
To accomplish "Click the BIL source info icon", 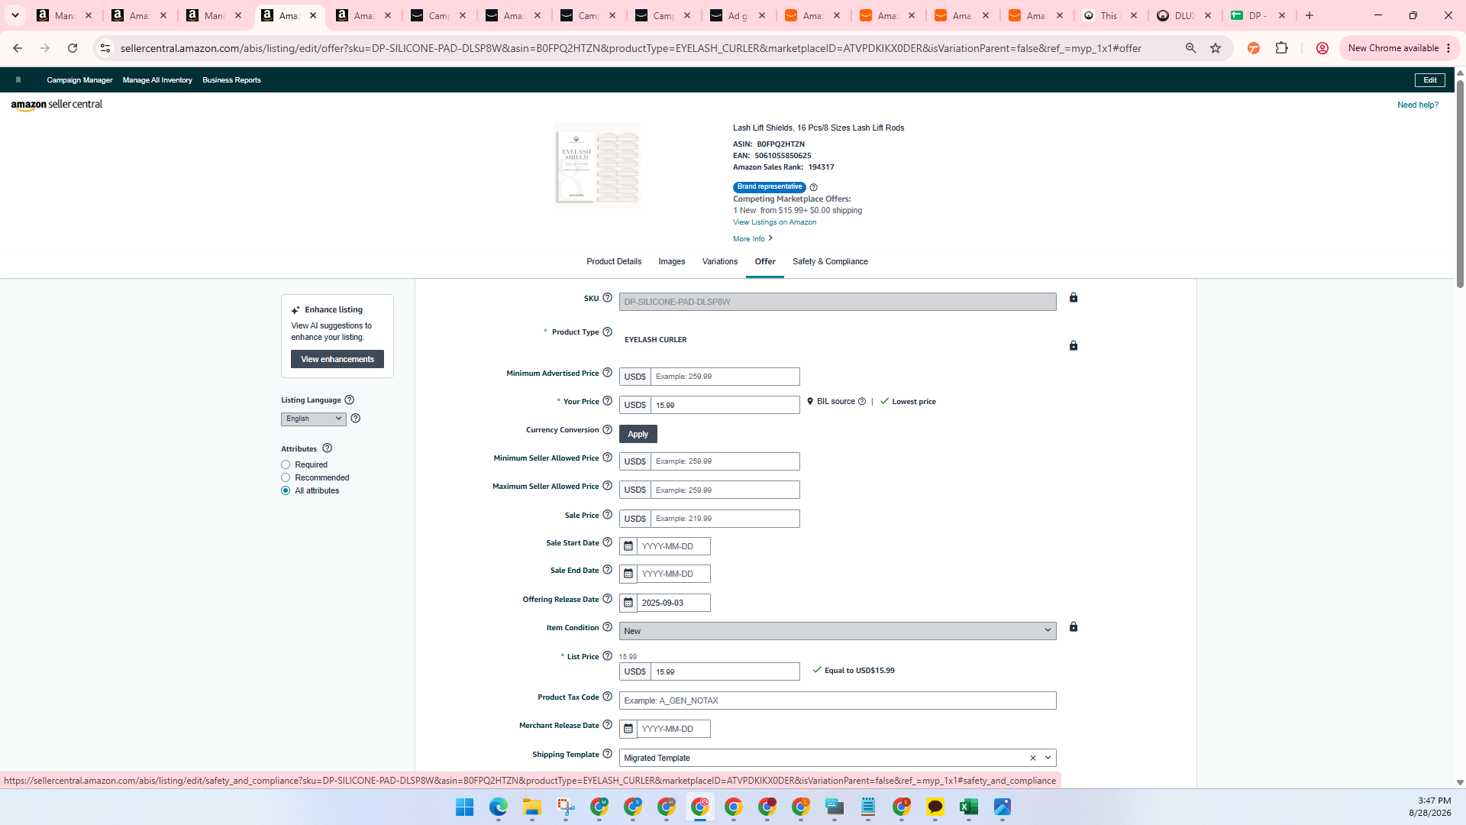I will tap(861, 402).
